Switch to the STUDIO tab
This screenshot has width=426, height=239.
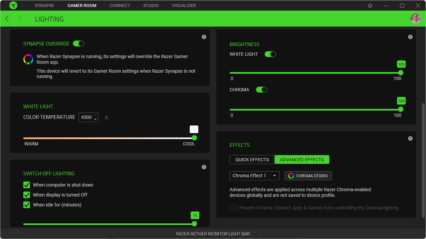coord(151,6)
